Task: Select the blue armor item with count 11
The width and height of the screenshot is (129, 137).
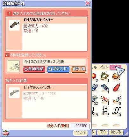Action: pos(94,87)
